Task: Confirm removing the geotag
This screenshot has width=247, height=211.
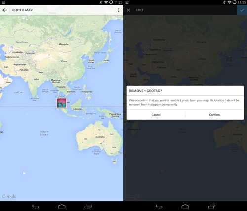Action: [214, 115]
